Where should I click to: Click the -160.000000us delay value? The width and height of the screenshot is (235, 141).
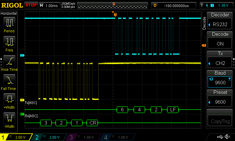pyautogui.click(x=176, y=6)
